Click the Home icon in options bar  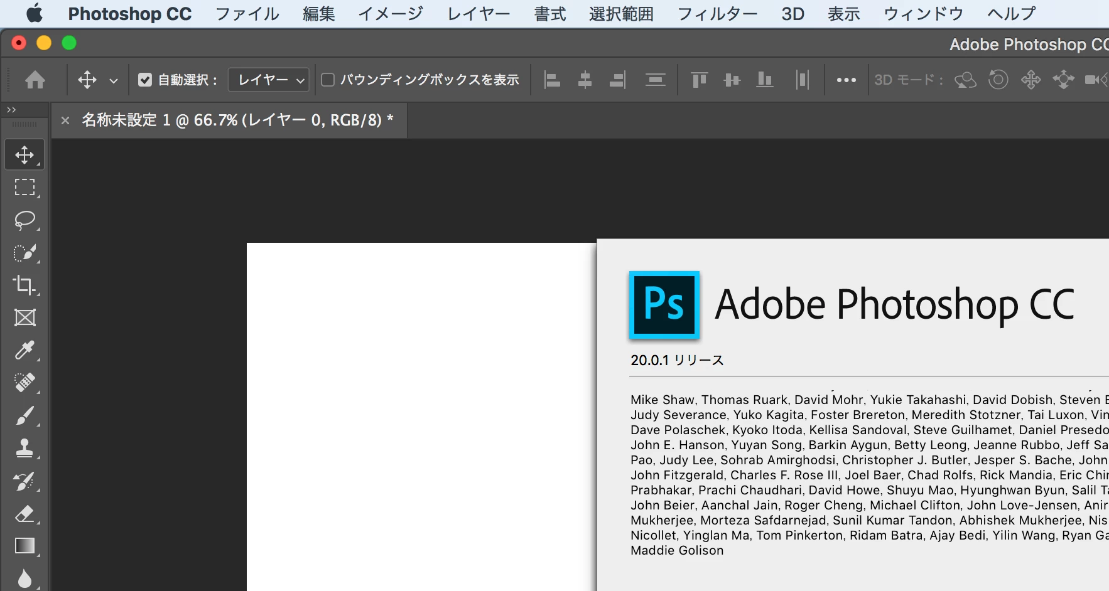coord(35,80)
